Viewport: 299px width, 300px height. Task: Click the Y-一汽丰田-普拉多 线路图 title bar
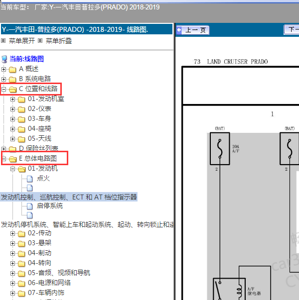[87, 29]
